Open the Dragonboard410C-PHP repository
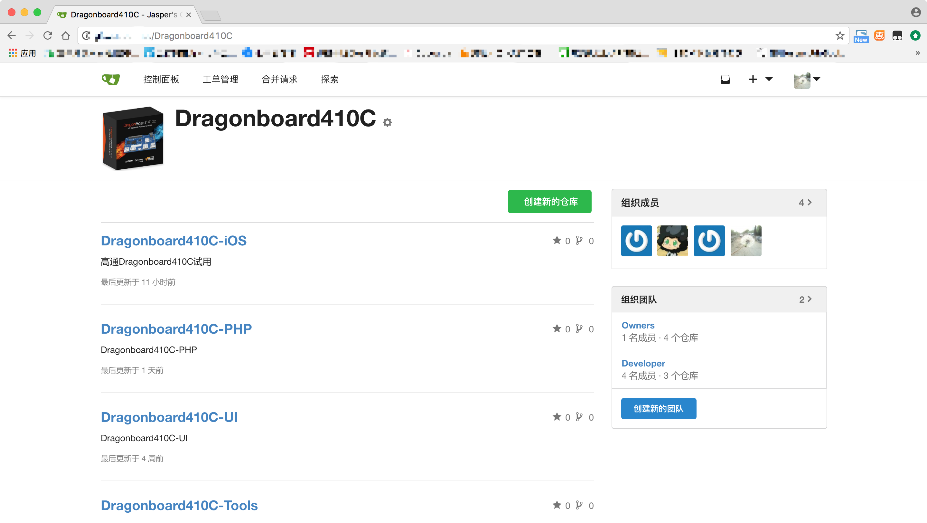The width and height of the screenshot is (927, 523). tap(176, 329)
